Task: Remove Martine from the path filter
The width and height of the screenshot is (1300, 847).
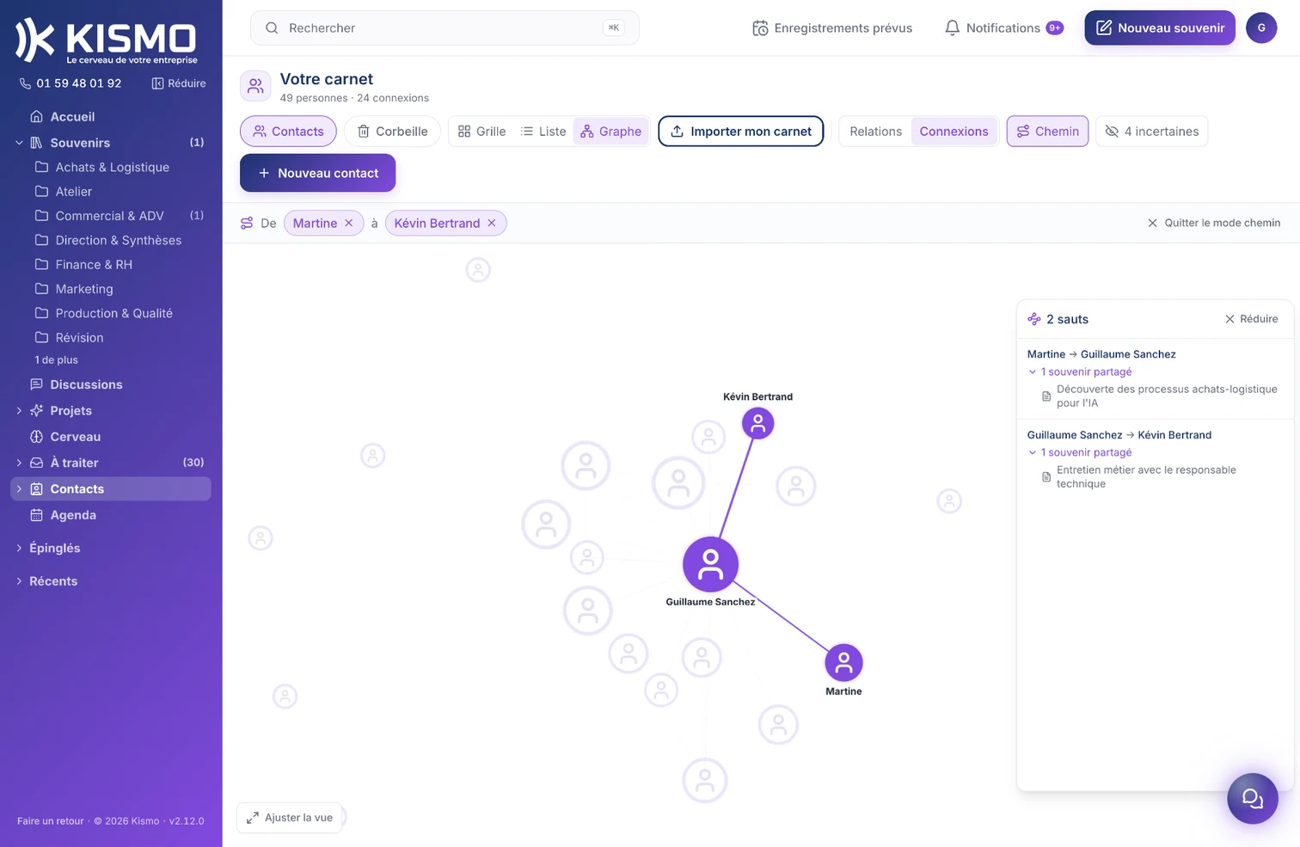Action: pos(348,223)
